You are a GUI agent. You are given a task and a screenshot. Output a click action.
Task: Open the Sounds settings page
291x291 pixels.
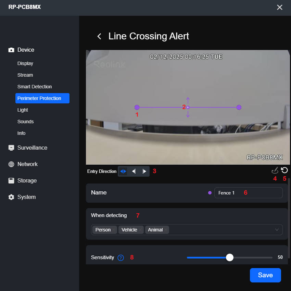25,122
